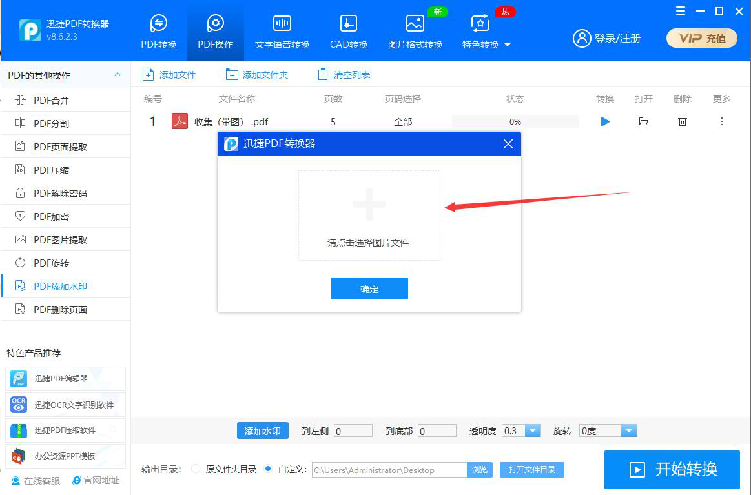The height and width of the screenshot is (495, 751).
Task: Collapse the PDF的其他操作 section
Action: pos(118,74)
